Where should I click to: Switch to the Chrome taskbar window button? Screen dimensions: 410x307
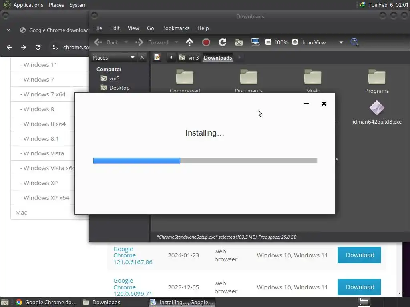(x=46, y=302)
